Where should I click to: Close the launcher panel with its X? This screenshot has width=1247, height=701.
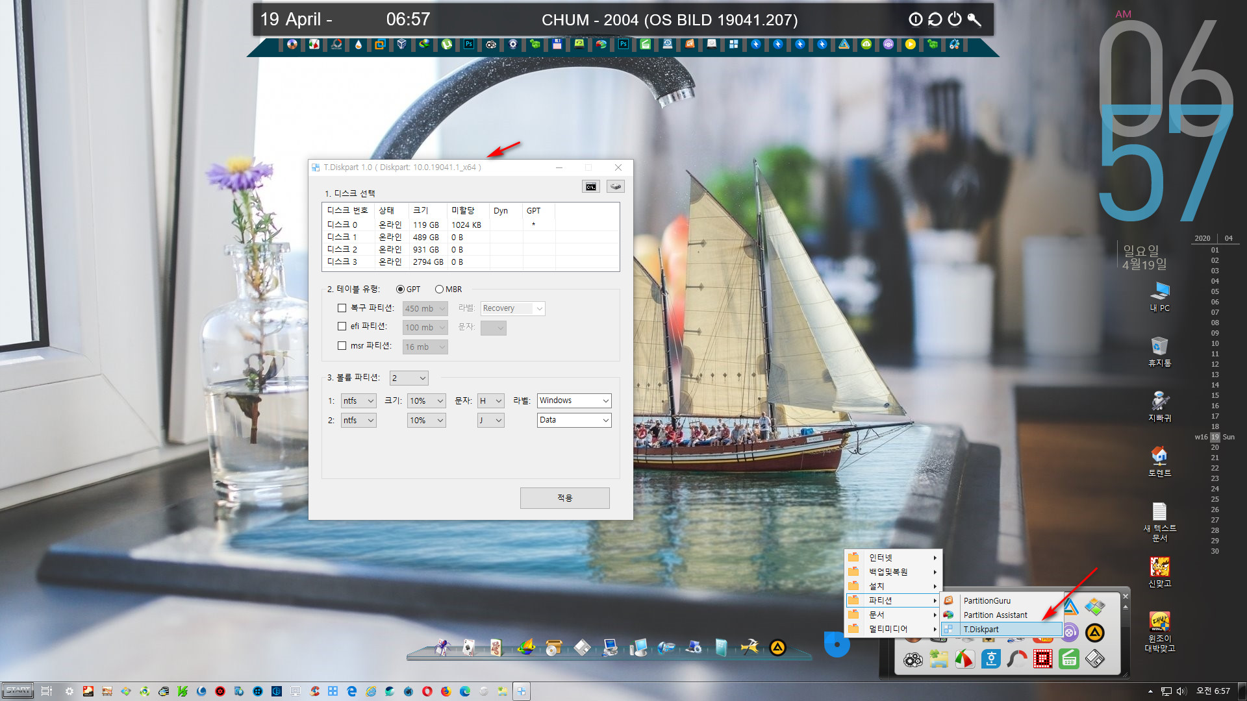click(x=1126, y=596)
